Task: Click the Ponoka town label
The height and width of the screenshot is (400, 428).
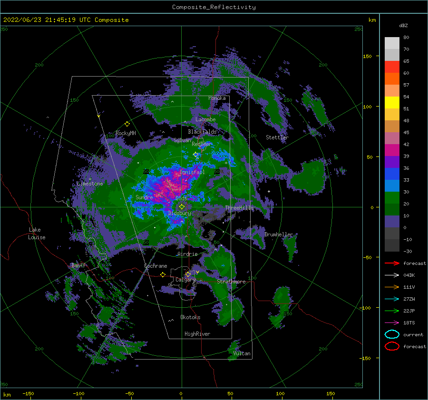Action: tap(217, 98)
